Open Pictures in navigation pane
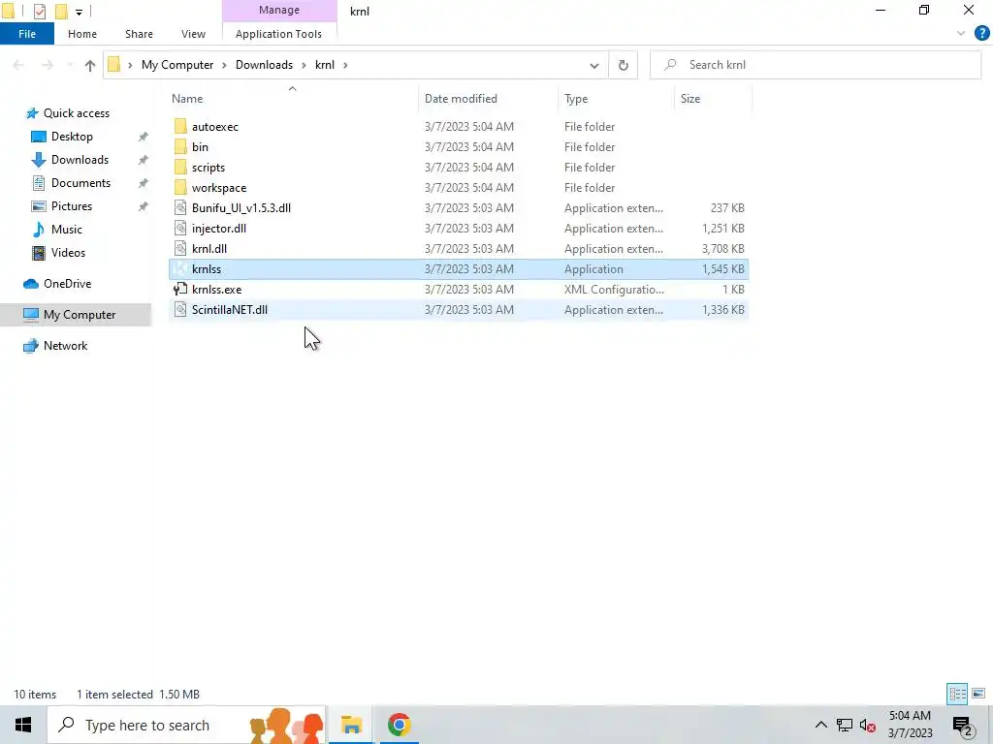The height and width of the screenshot is (744, 993). (x=72, y=206)
